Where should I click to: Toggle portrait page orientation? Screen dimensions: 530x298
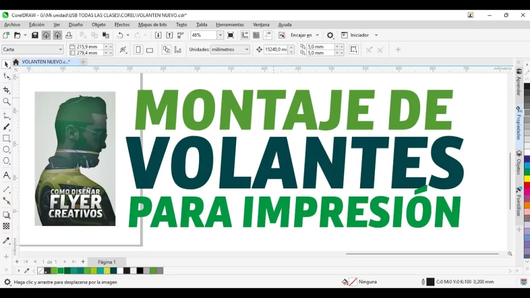click(x=138, y=50)
